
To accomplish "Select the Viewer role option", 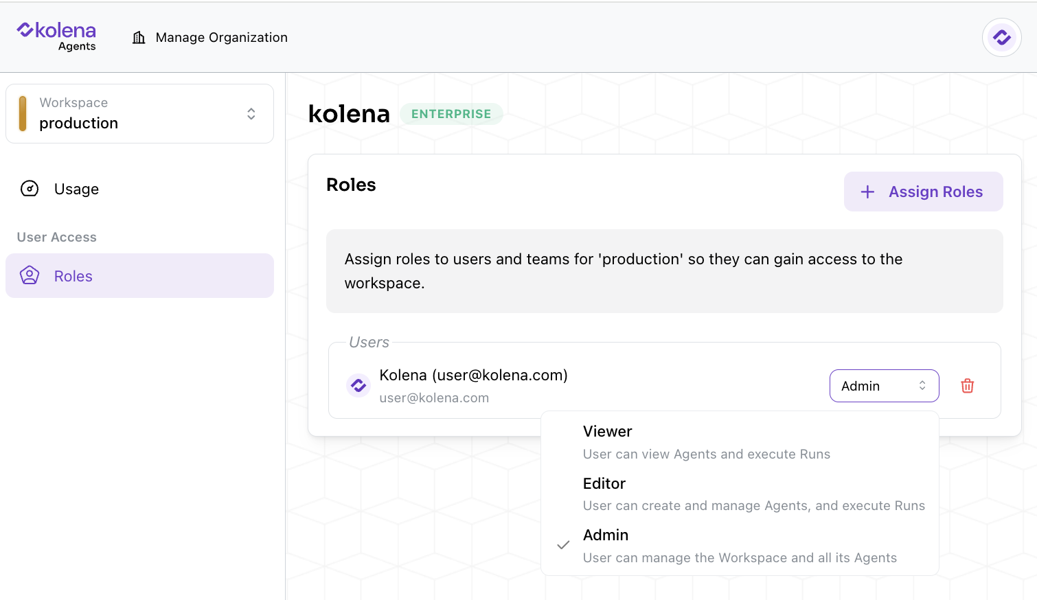I will [x=740, y=442].
